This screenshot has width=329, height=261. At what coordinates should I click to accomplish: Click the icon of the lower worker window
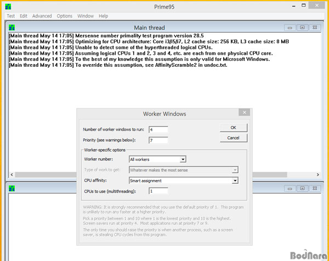point(12,189)
